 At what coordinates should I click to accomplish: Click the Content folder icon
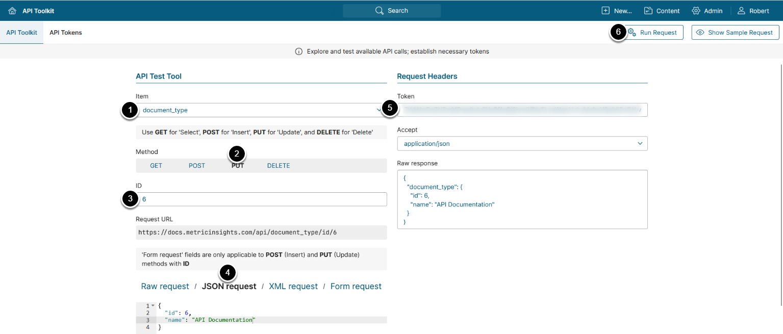648,11
